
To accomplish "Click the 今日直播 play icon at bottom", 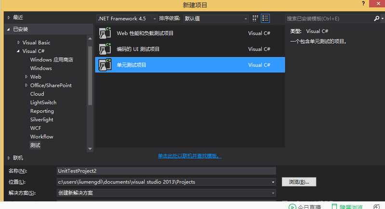I will pos(292,207).
